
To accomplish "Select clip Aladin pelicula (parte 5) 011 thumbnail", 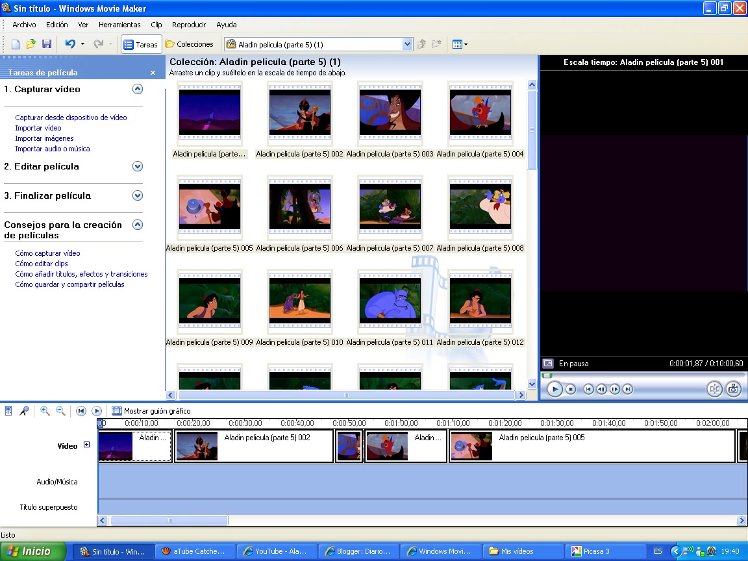I will tap(390, 301).
